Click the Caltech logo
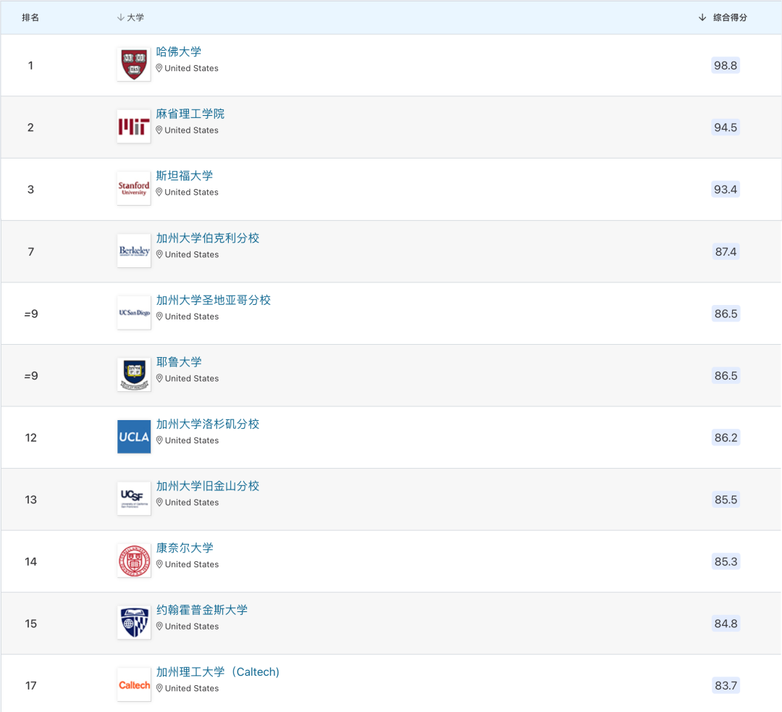This screenshot has height=712, width=782. (134, 684)
